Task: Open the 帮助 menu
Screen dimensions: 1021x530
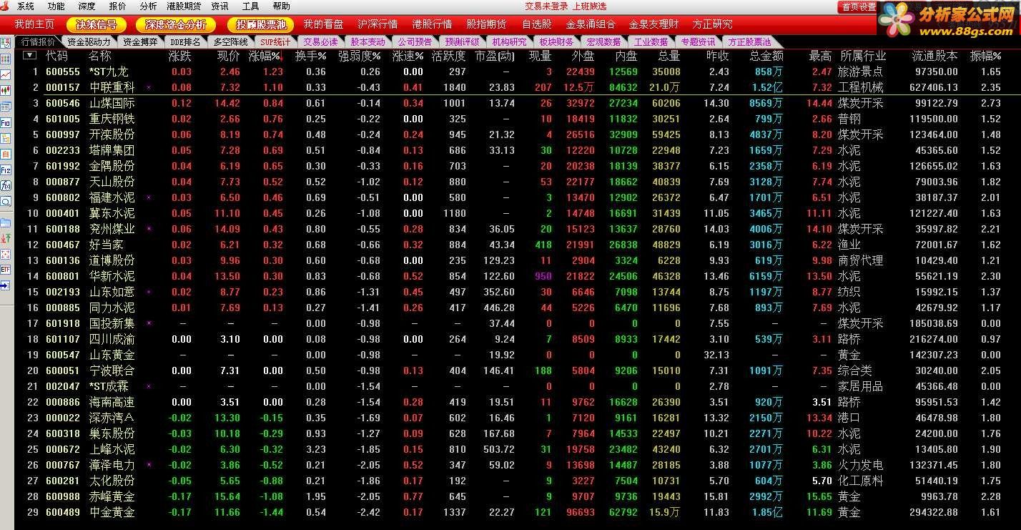Action: click(282, 6)
